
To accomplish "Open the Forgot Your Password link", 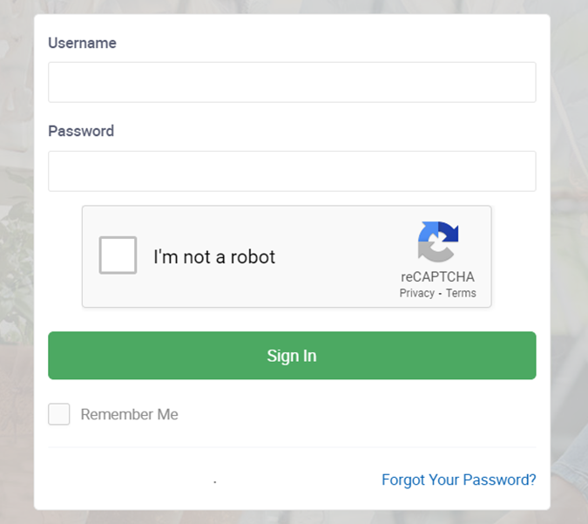I will [458, 480].
